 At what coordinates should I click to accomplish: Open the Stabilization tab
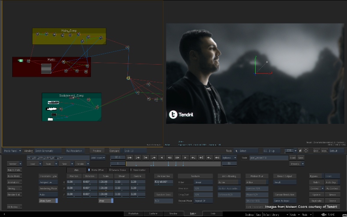pyautogui.click(x=139, y=170)
